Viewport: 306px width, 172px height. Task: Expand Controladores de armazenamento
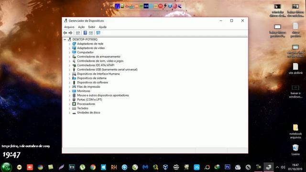tap(69, 57)
